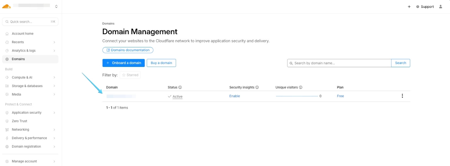
Task: Click the Account home house icon
Action: point(7,34)
